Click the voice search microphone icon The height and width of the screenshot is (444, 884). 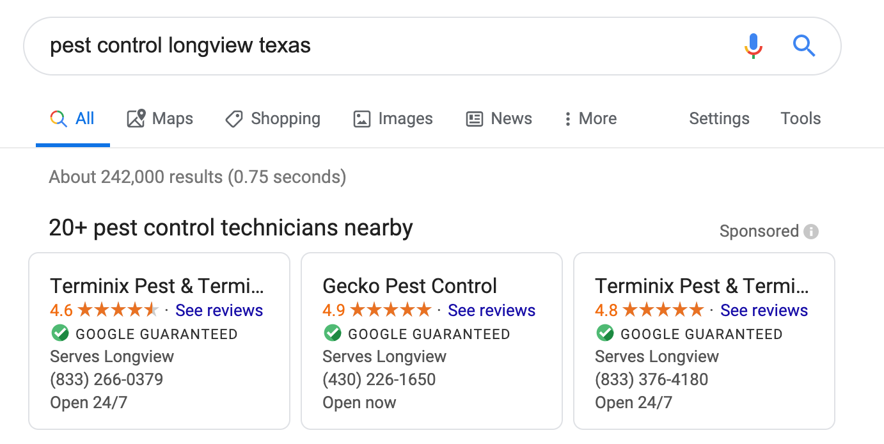pyautogui.click(x=754, y=46)
